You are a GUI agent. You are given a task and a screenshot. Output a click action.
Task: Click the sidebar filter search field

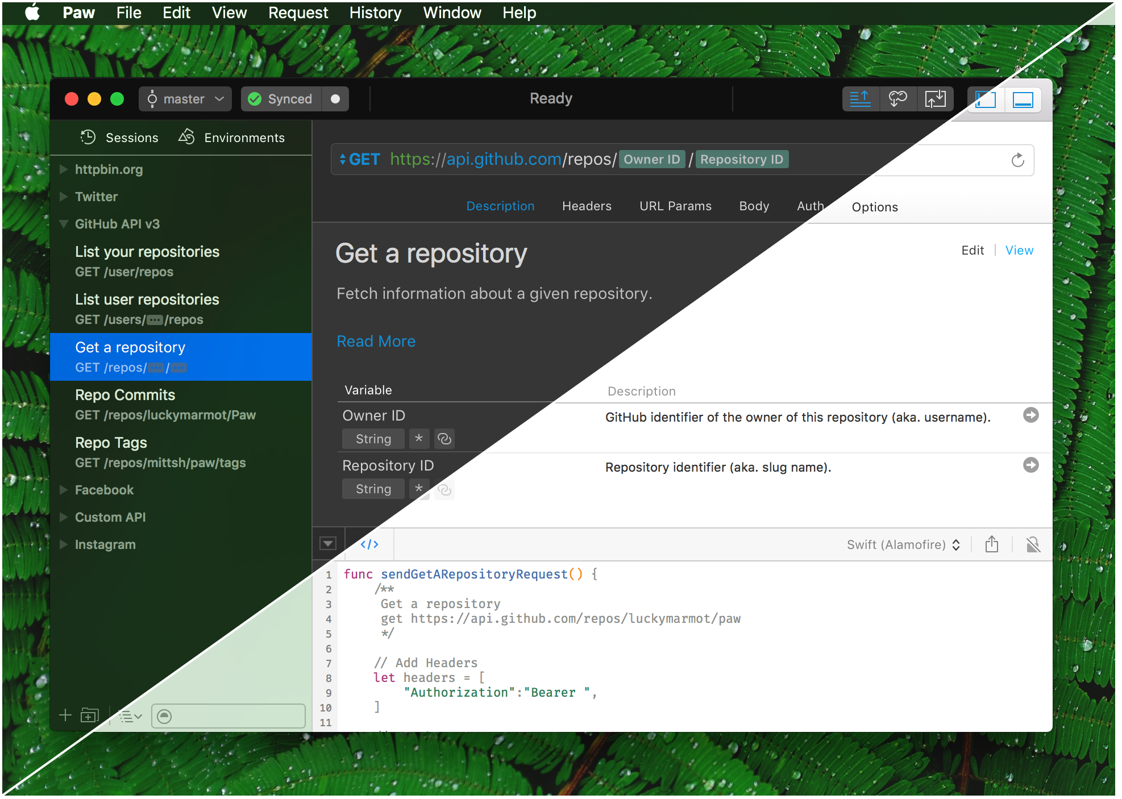(228, 716)
